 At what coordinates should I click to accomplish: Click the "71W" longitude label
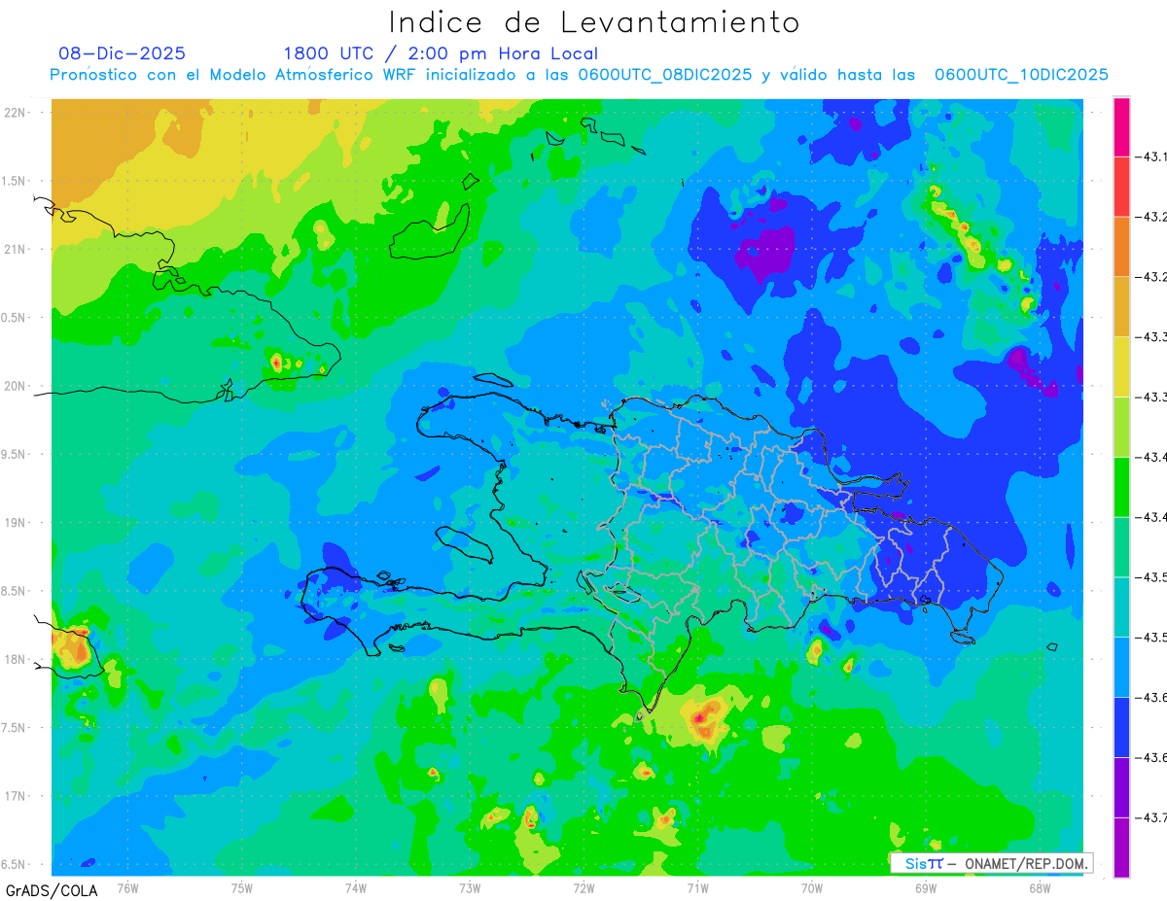pos(697,887)
